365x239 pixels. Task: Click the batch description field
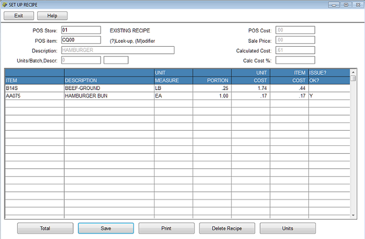pos(116,60)
